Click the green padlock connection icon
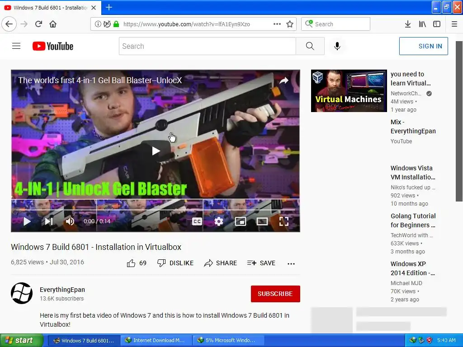Screen dimensions: 463x347 (x=116, y=24)
